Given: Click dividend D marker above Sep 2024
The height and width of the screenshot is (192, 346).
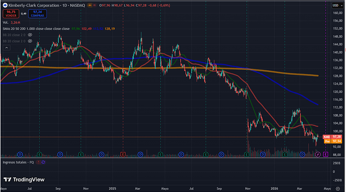Looking at the screenshot, I should click(60, 154).
